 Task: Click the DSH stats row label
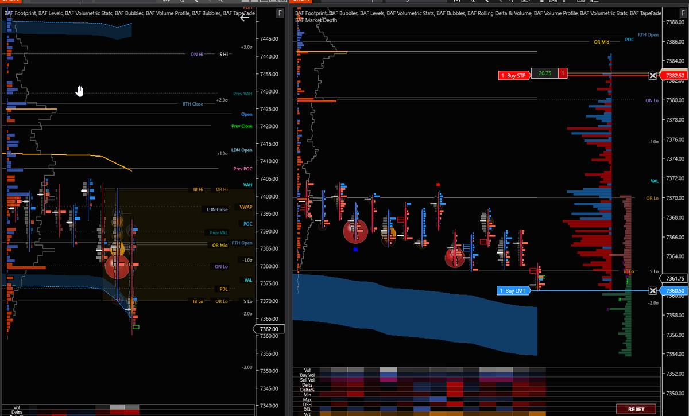[306, 404]
